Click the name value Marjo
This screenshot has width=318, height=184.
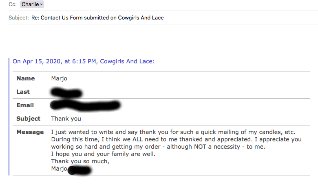click(x=59, y=78)
